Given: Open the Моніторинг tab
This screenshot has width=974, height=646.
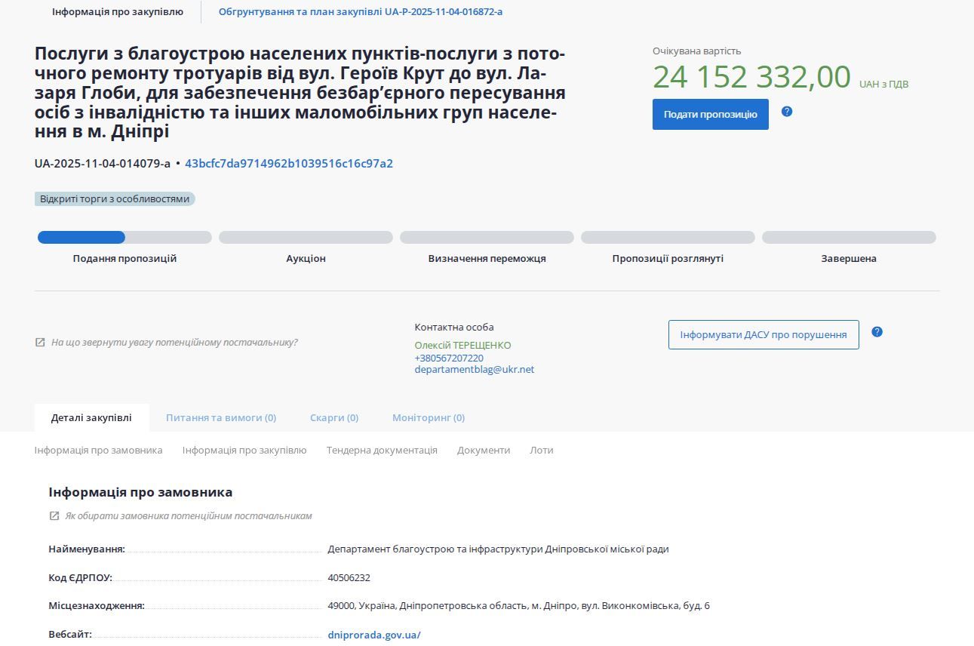Looking at the screenshot, I should tap(428, 417).
